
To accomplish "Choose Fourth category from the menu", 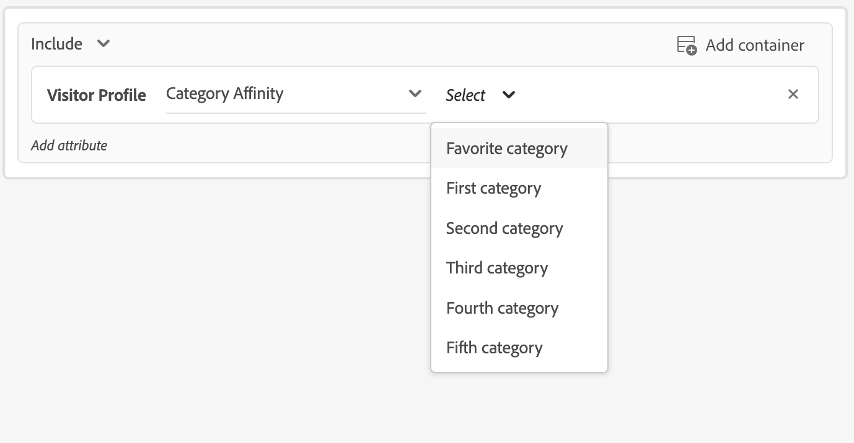I will (x=502, y=308).
